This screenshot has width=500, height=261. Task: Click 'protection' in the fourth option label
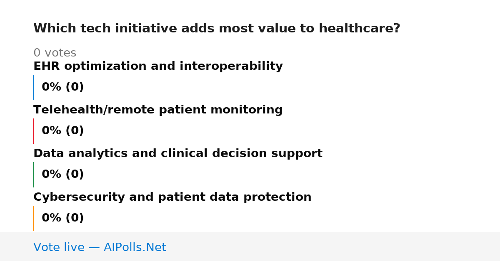point(277,197)
